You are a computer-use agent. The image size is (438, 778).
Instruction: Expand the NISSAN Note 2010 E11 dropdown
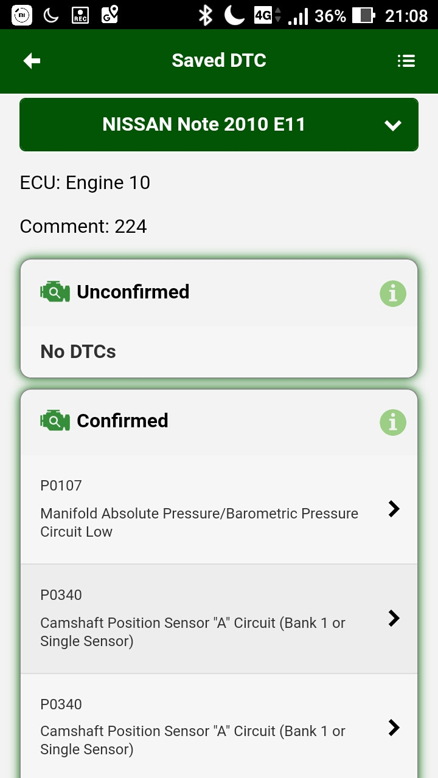click(x=219, y=125)
